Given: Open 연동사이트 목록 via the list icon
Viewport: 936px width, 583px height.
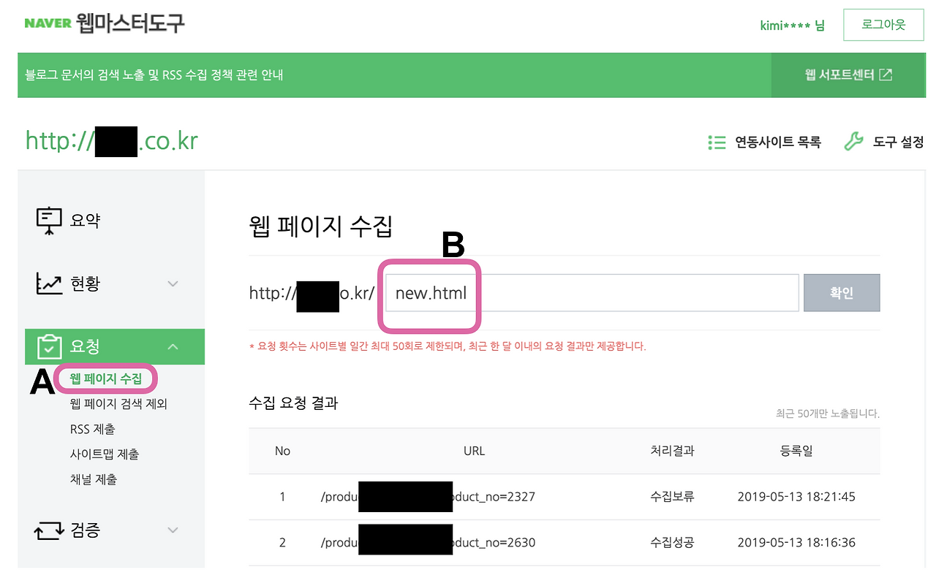Looking at the screenshot, I should tap(717, 142).
